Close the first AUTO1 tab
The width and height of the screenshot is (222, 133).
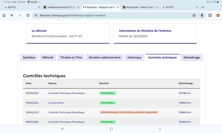coord(39,7)
